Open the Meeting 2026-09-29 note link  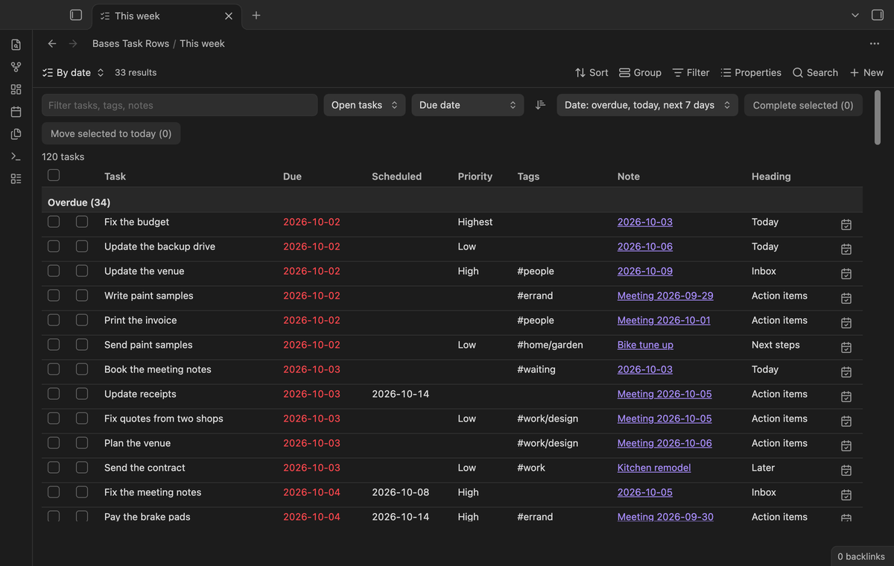[x=665, y=296]
